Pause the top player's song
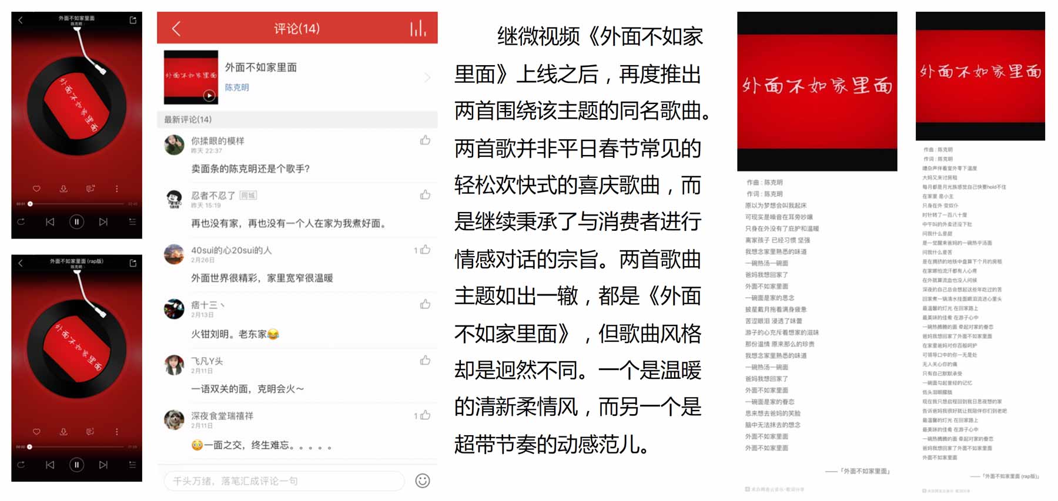Screen dimensions: 1058x501 (x=76, y=222)
